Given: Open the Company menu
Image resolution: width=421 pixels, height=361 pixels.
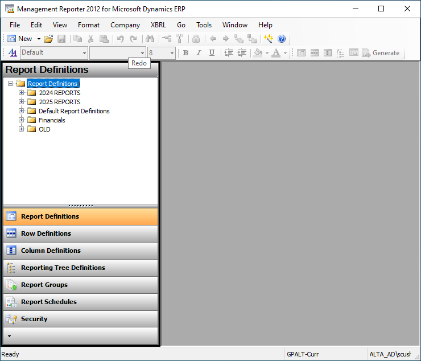Looking at the screenshot, I should tap(125, 25).
